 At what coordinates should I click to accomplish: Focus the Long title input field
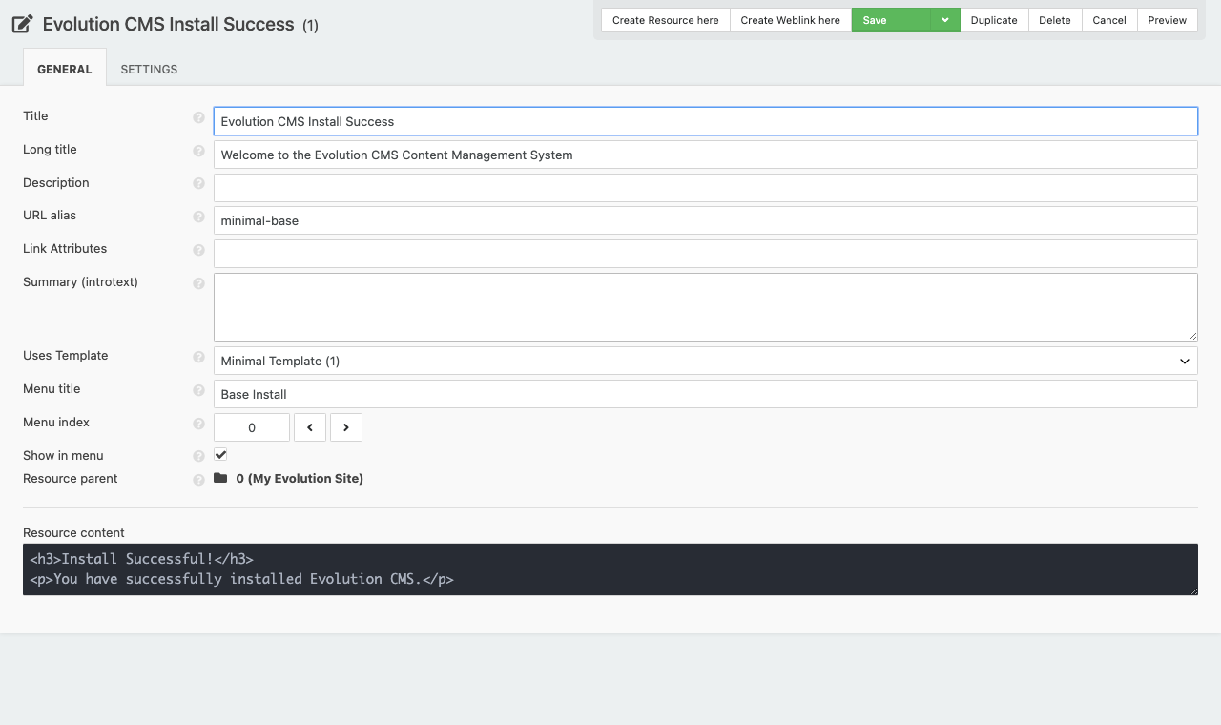[x=706, y=155]
